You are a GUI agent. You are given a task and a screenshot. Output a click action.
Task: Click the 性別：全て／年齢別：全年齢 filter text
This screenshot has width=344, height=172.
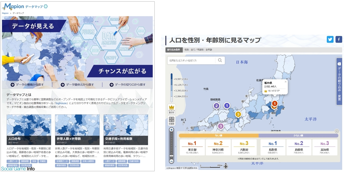coord(198,50)
